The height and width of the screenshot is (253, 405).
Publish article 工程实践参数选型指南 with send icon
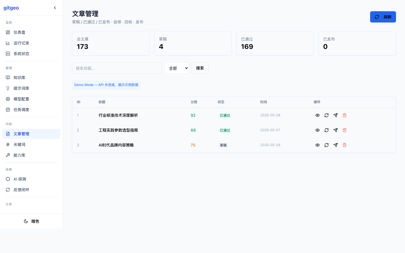tap(336, 130)
